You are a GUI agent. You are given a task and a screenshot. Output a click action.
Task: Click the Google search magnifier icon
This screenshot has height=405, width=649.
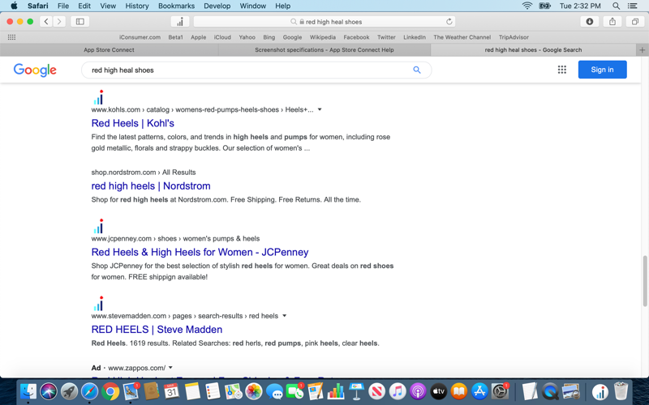[417, 70]
